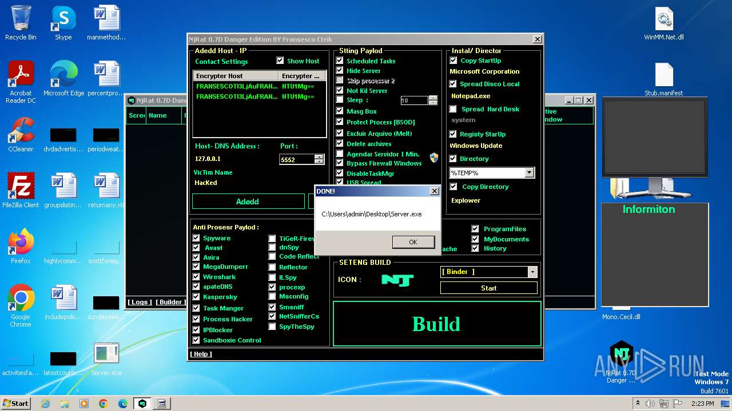Open Microsoft Edge desktop shortcut
The width and height of the screenshot is (732, 411).
click(x=63, y=79)
